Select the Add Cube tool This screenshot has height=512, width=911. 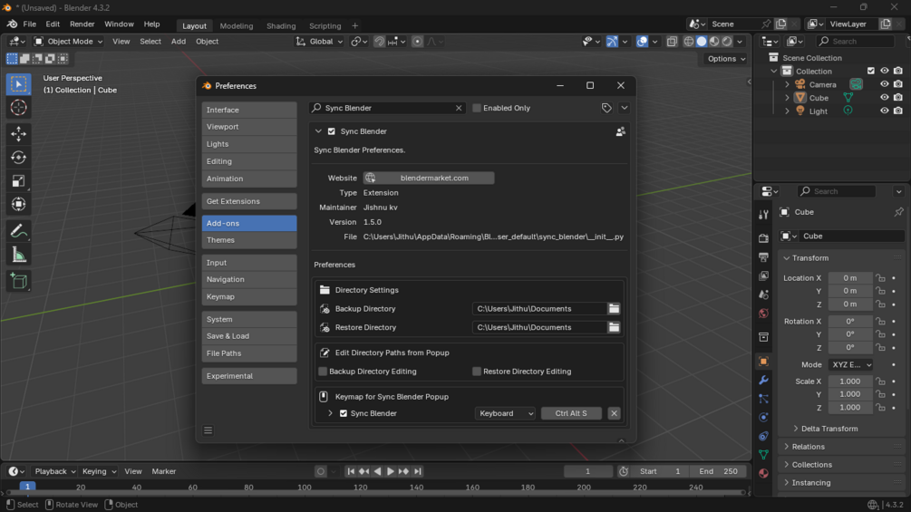[19, 281]
